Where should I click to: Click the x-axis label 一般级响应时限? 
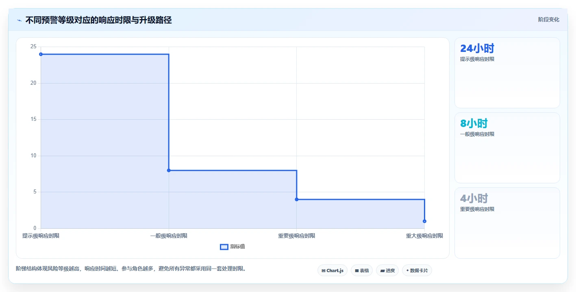point(169,236)
